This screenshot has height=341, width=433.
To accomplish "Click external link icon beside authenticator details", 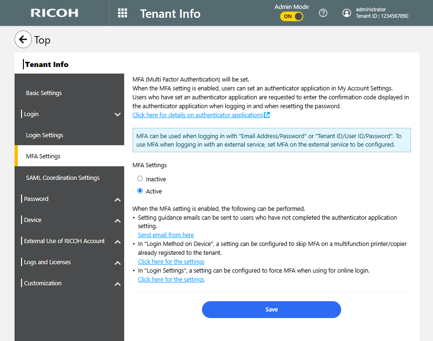I will pos(267,115).
